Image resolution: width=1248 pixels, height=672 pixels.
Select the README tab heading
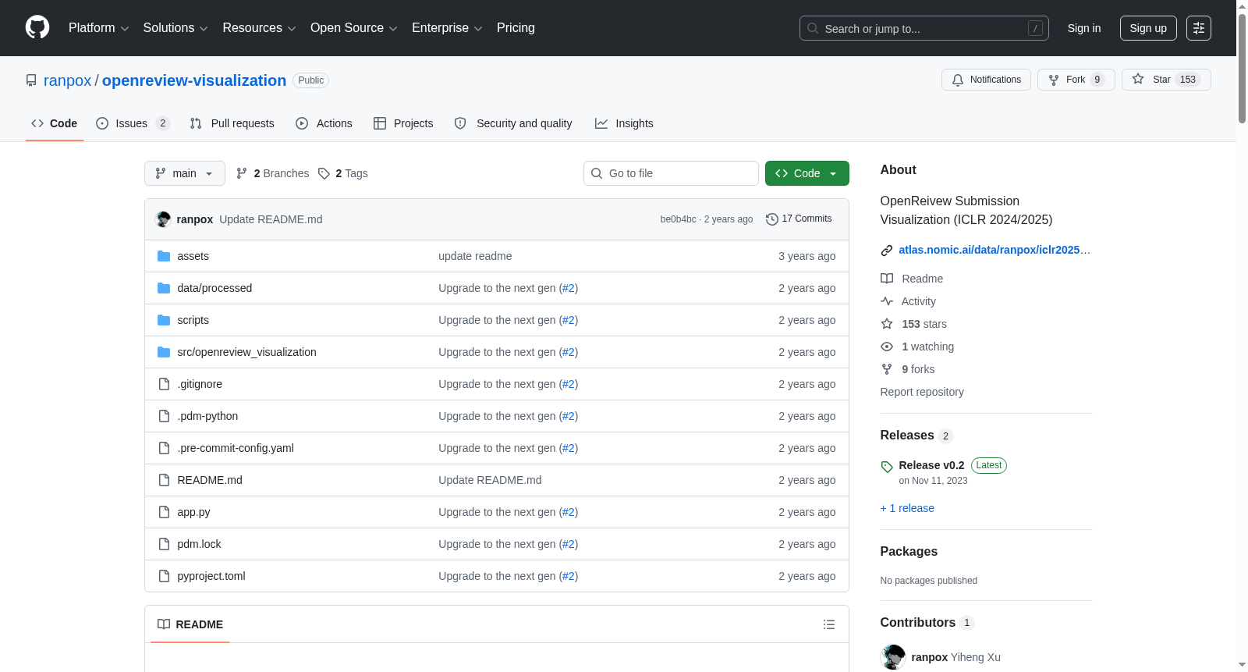[x=190, y=624]
